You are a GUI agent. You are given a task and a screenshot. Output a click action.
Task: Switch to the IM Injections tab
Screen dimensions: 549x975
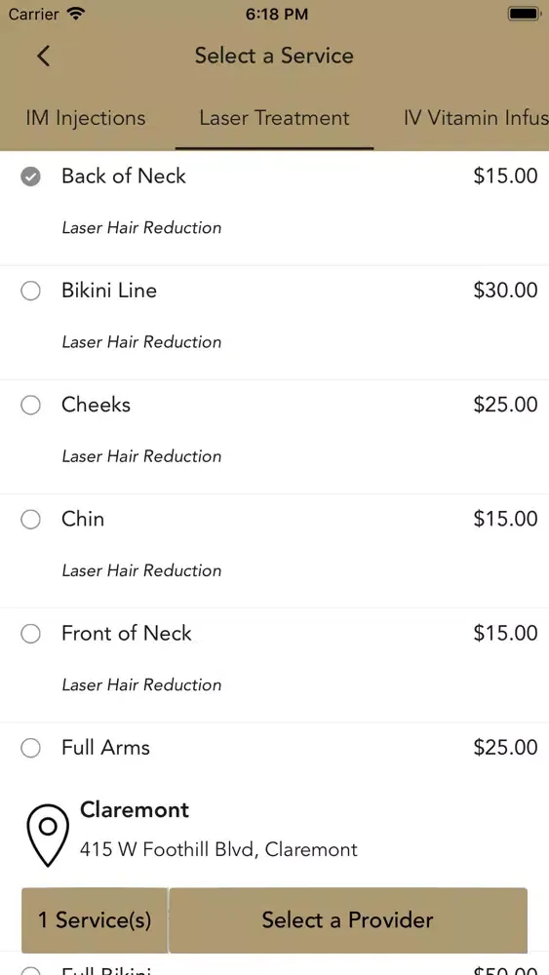point(86,118)
